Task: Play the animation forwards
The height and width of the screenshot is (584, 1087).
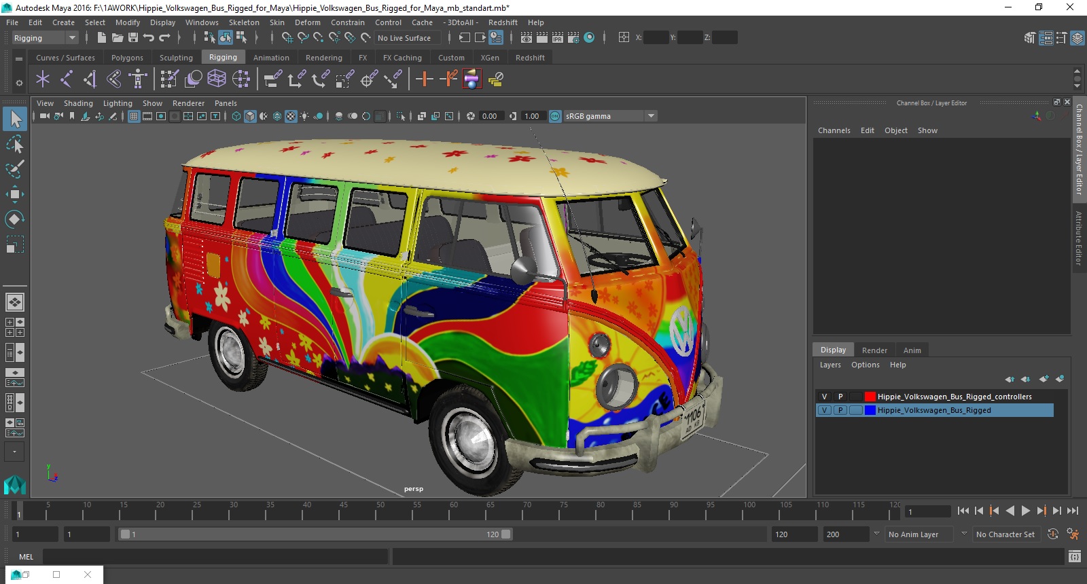Action: coord(1026,511)
